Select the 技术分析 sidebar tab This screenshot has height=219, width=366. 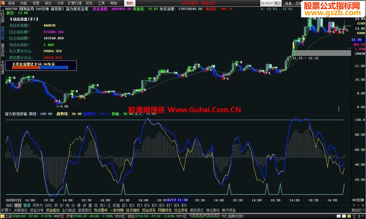tap(3, 33)
